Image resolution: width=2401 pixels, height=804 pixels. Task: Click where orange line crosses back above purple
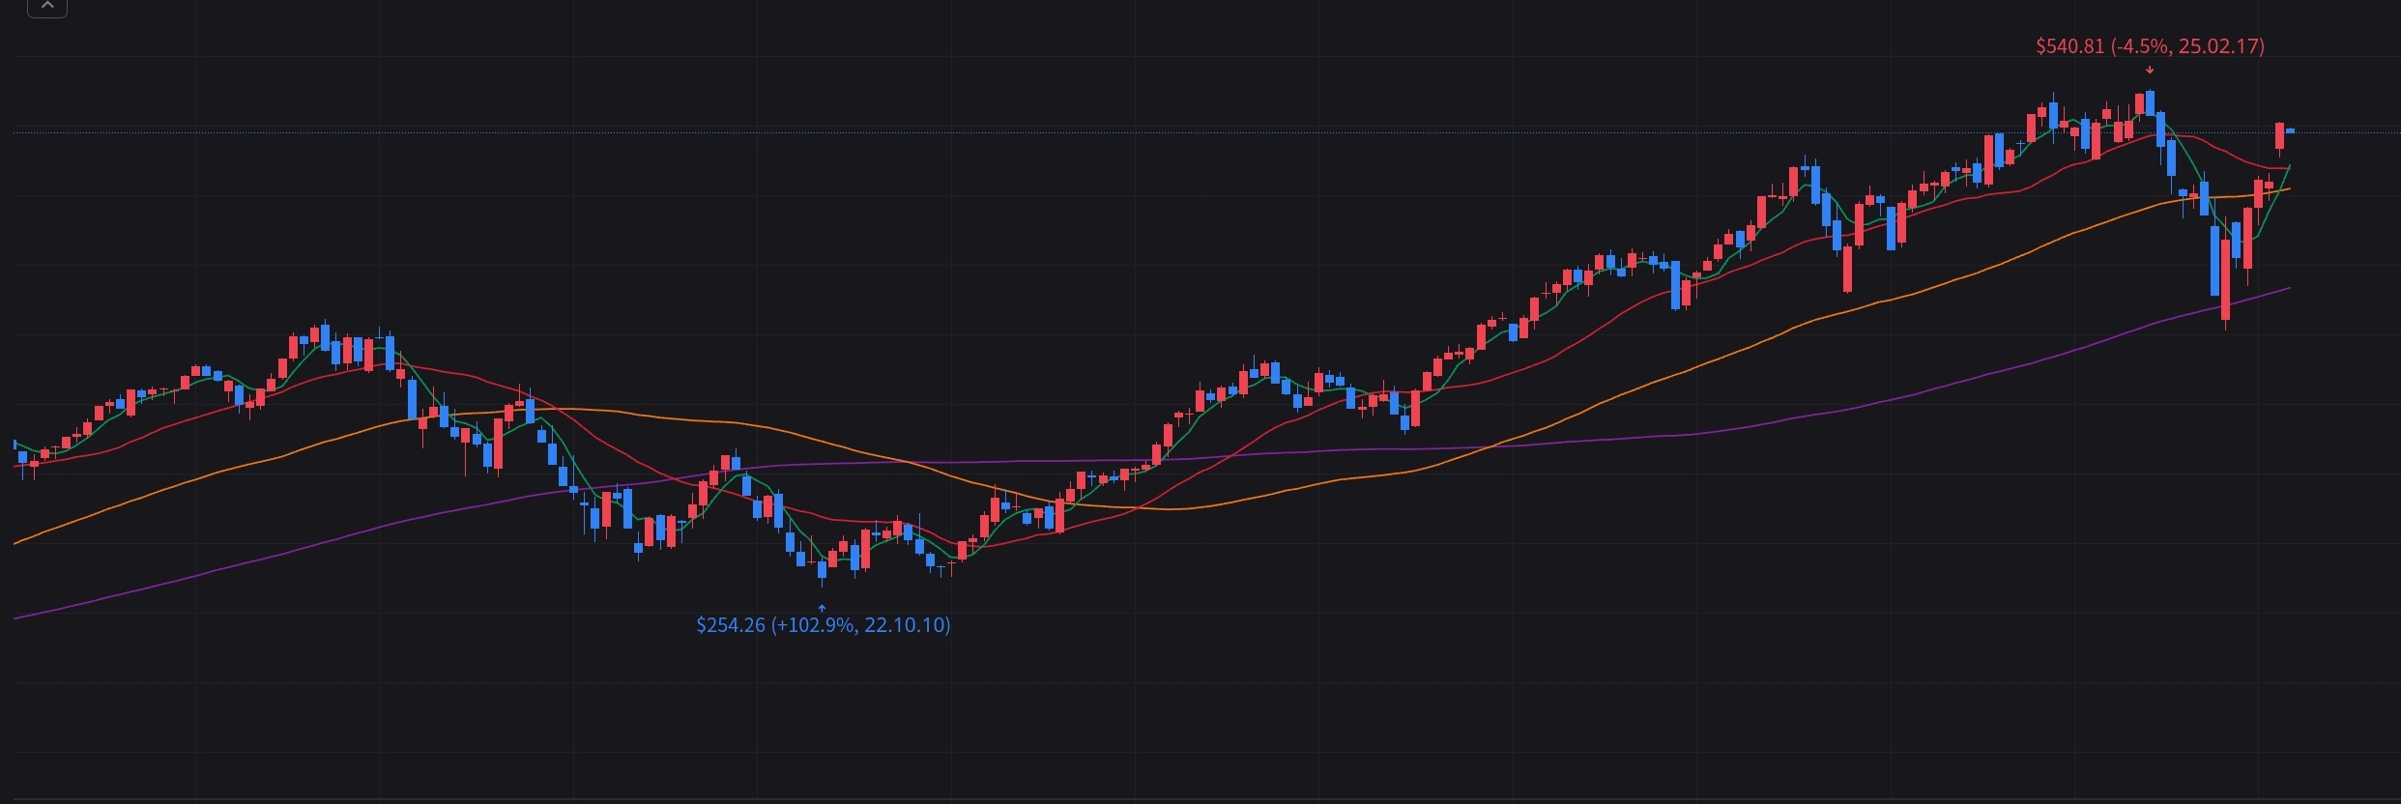point(1491,446)
